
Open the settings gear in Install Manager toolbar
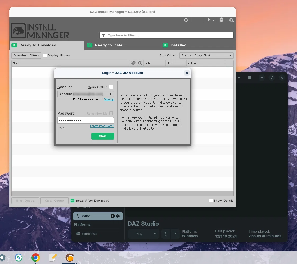232,20
